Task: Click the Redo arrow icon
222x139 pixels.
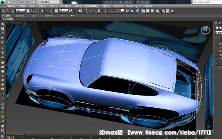Action: tap(28, 2)
